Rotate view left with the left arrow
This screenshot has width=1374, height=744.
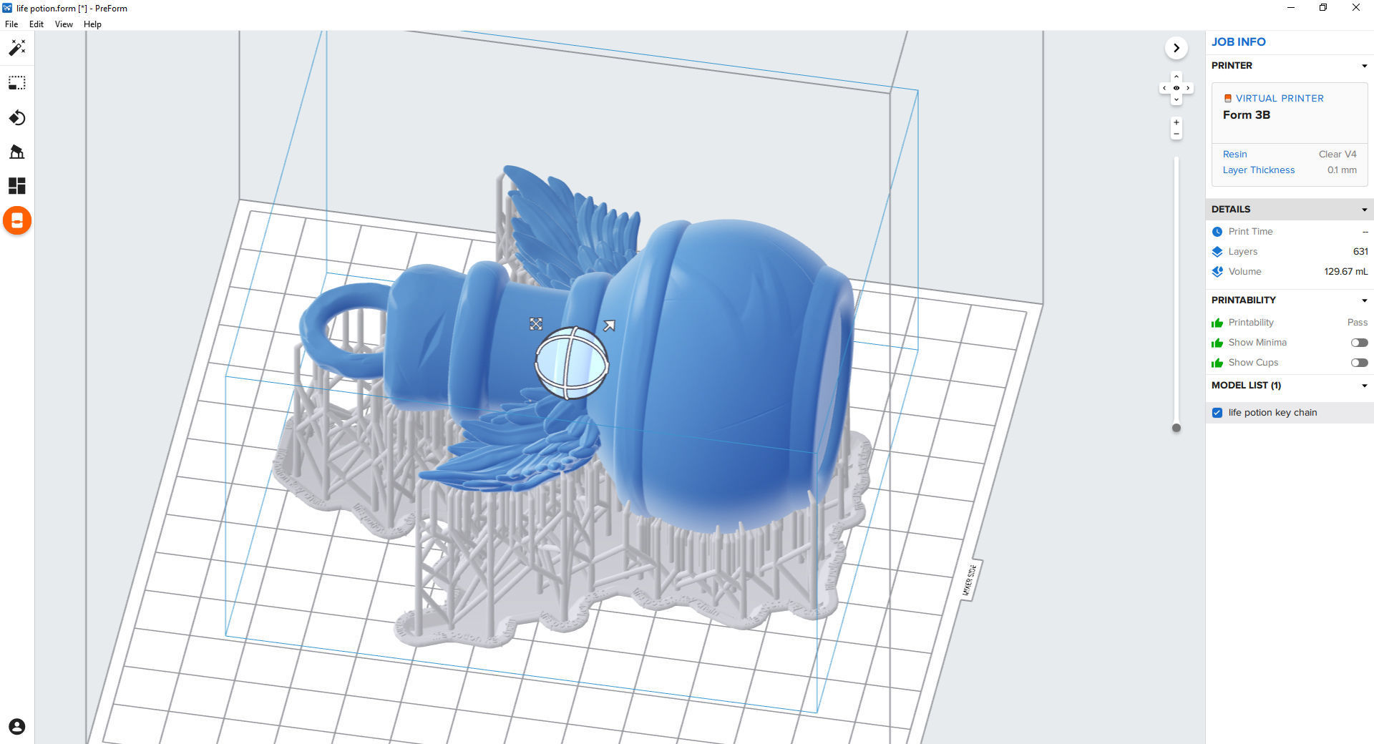[1164, 88]
